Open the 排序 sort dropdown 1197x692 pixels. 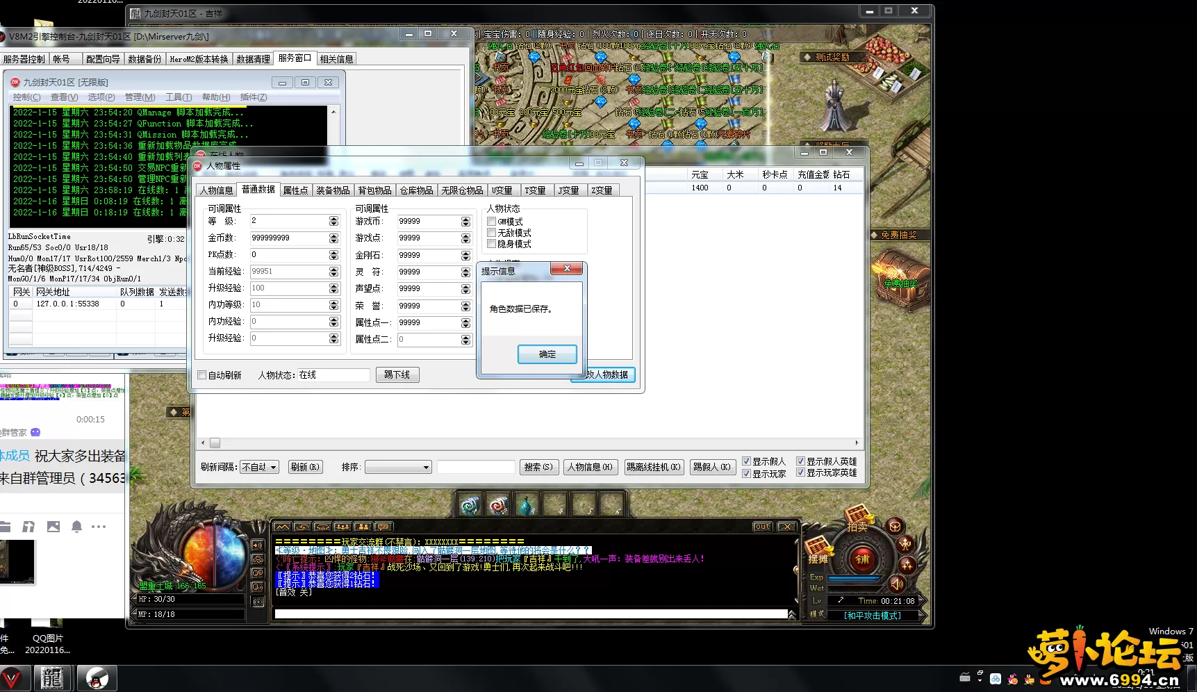point(398,467)
